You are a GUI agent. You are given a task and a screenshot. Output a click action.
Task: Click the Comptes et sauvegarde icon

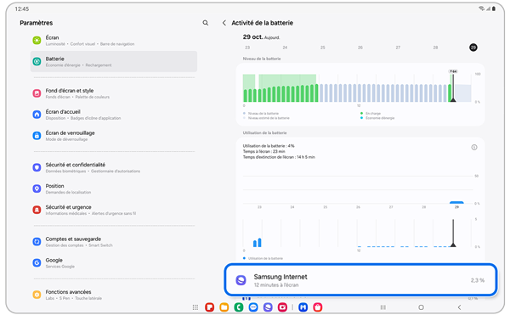pos(37,241)
